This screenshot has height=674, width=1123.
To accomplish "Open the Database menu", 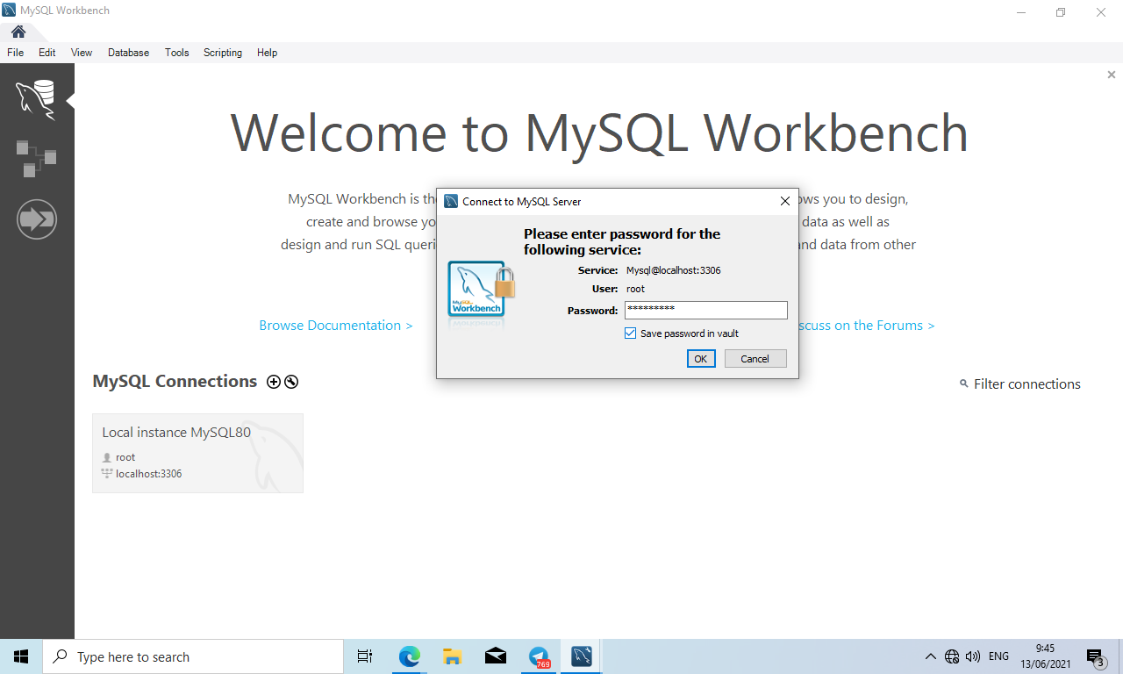I will pos(129,53).
